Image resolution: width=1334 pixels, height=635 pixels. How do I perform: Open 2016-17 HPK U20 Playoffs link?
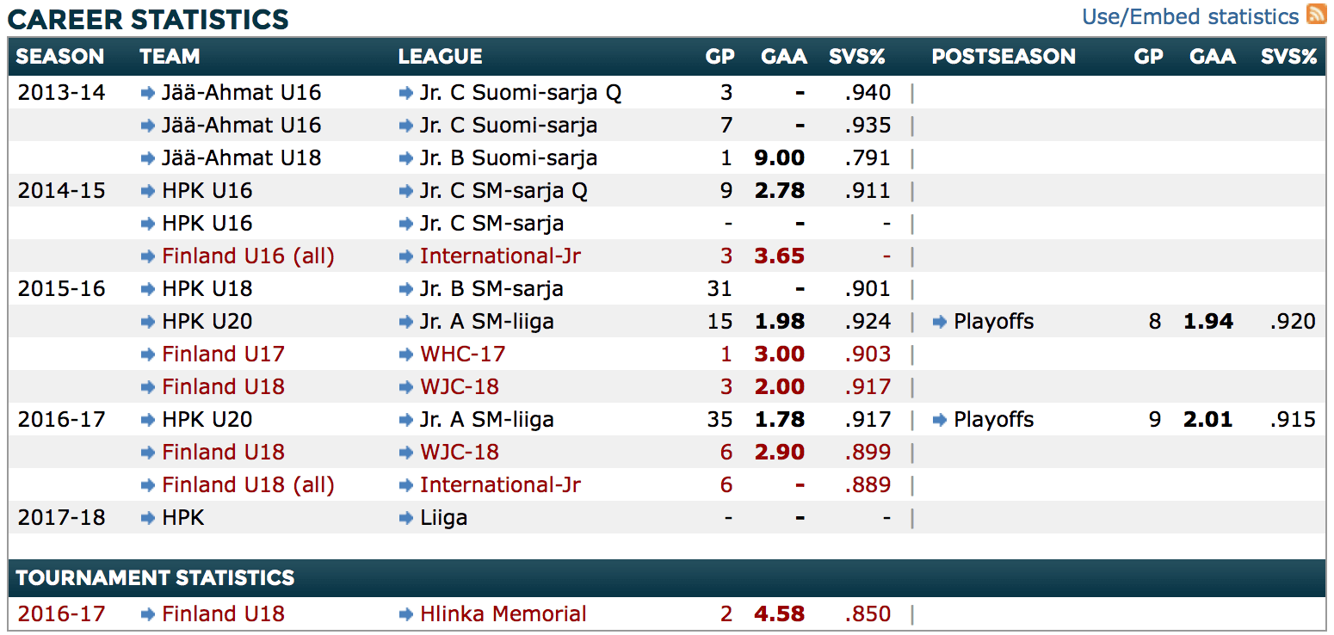(x=993, y=420)
